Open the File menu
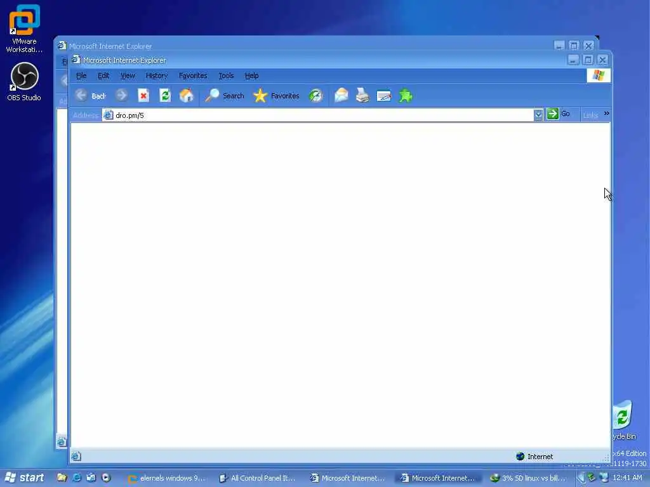Viewport: 650px width, 487px height. pyautogui.click(x=81, y=76)
